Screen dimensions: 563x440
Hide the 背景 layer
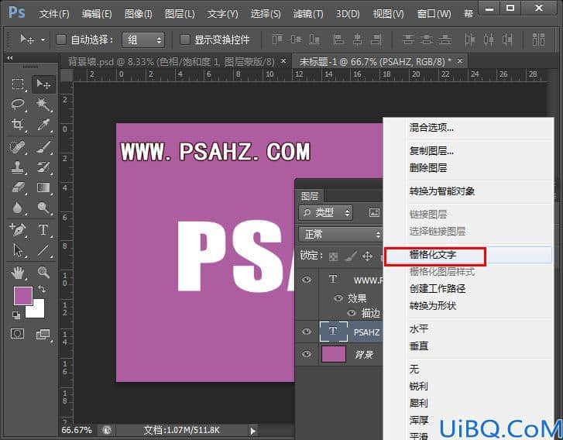(x=306, y=354)
